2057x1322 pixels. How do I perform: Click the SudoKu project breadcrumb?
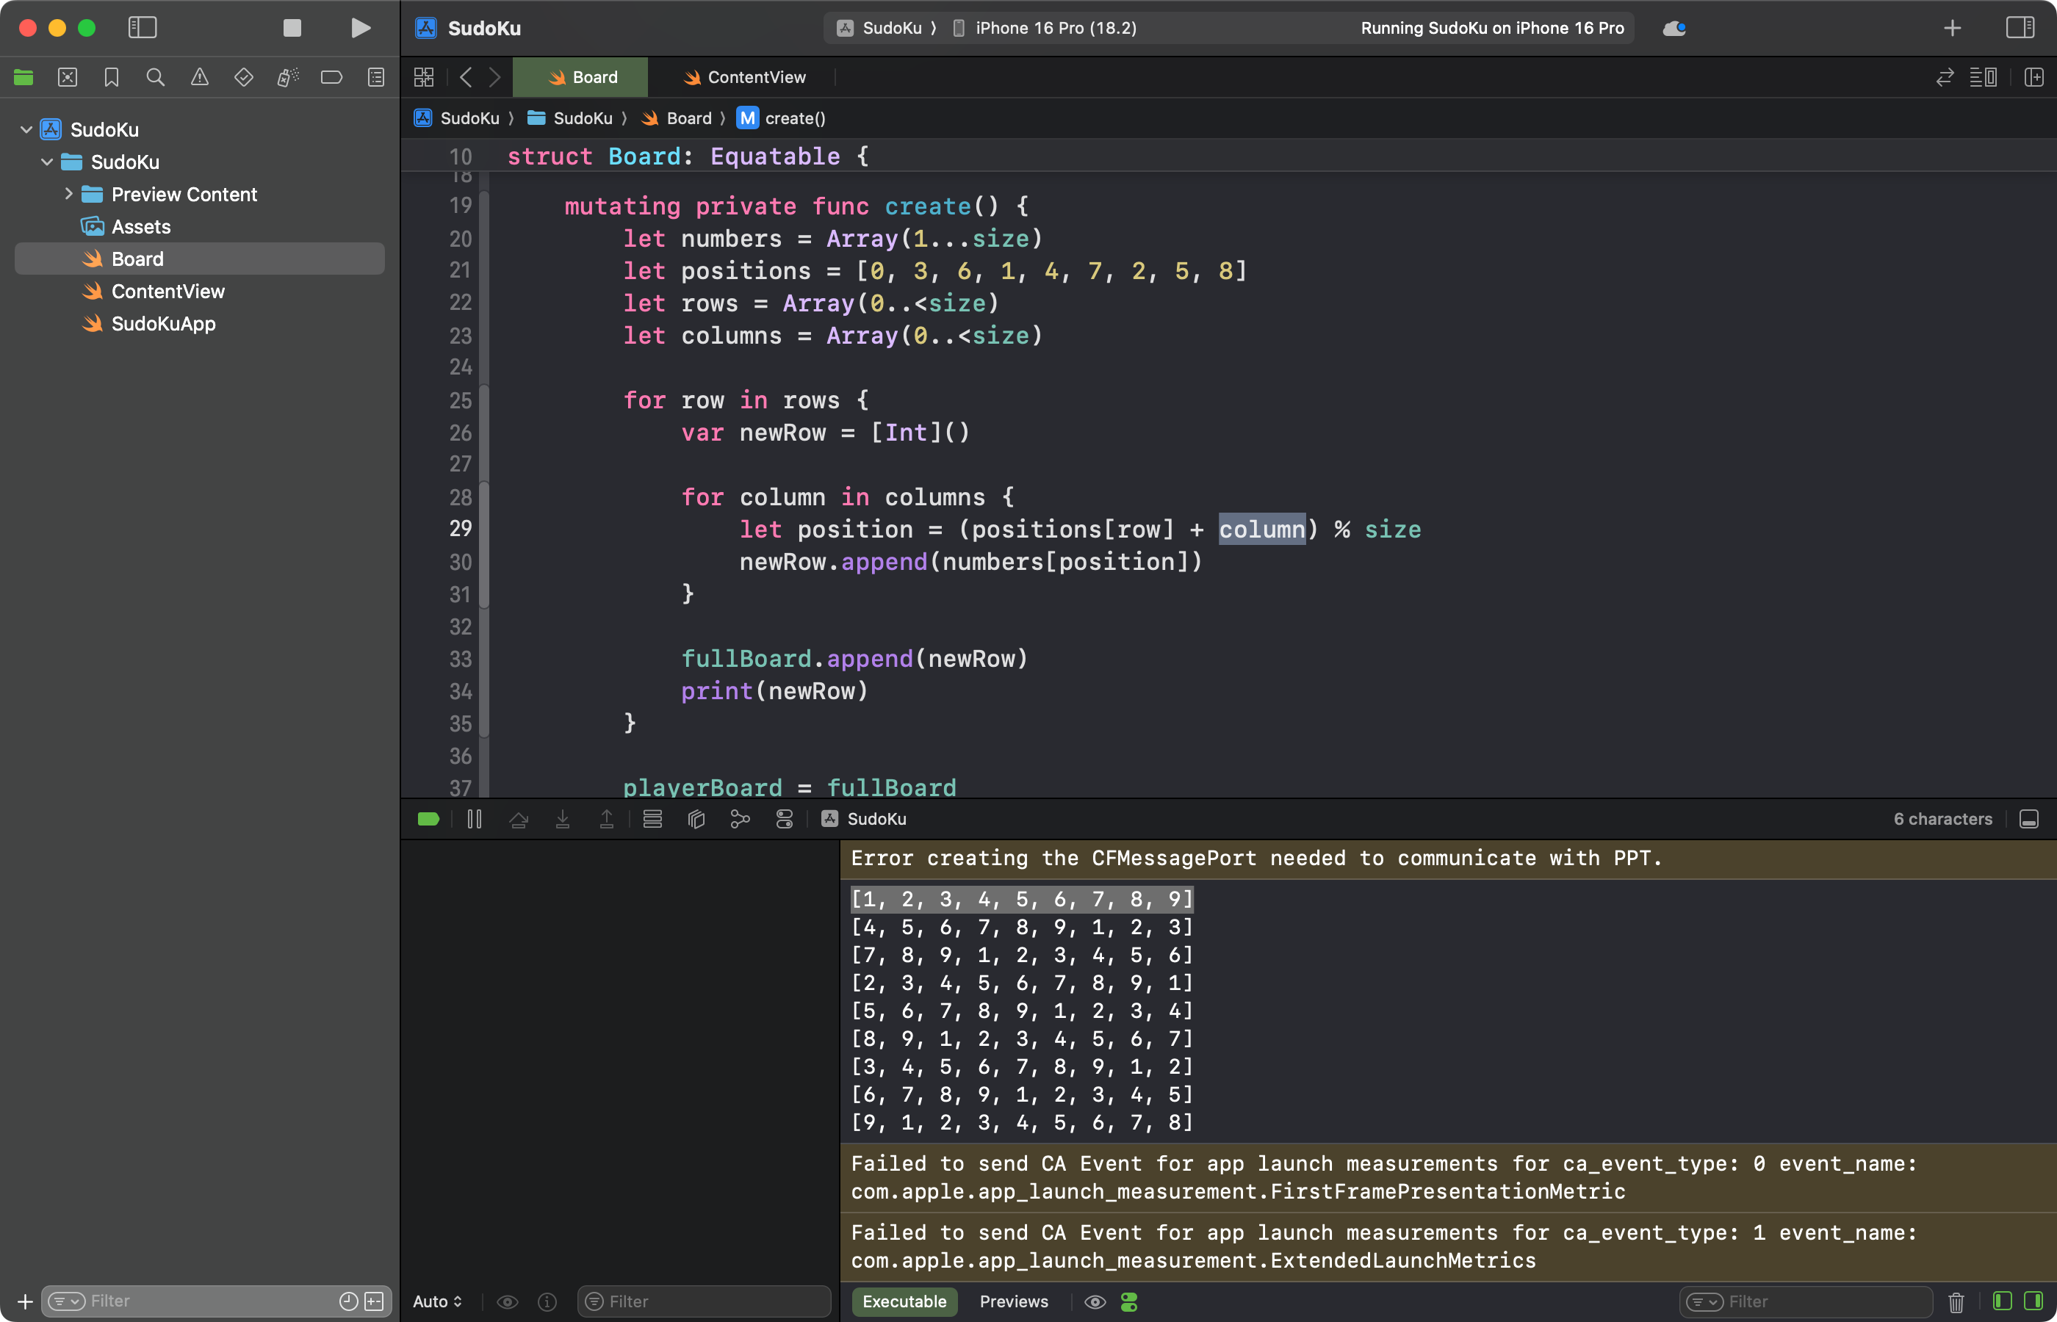[457, 118]
